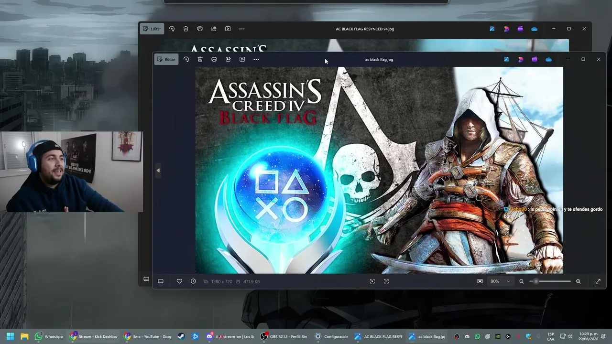The image size is (612, 344).
Task: Click the AC BLACK FLAG RESYNCED v4.jpg title
Action: 365,29
